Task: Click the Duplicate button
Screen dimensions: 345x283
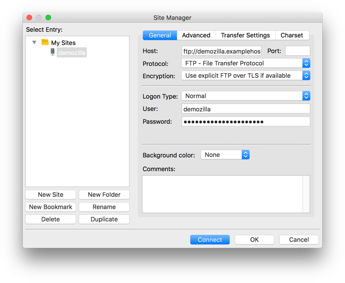Action: pyautogui.click(x=104, y=219)
